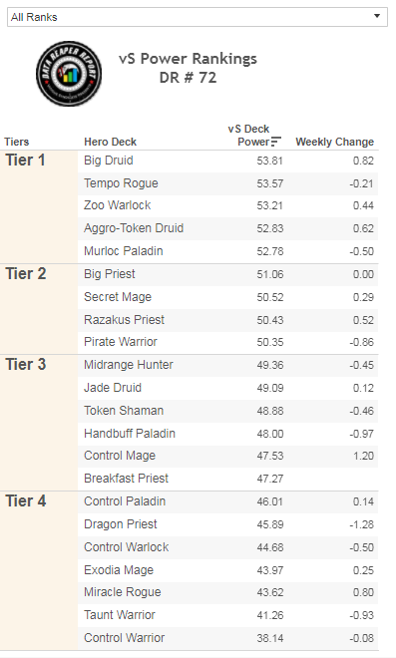This screenshot has height=658, width=396.
Task: Click the Weekly Change column header
Action: 335,142
